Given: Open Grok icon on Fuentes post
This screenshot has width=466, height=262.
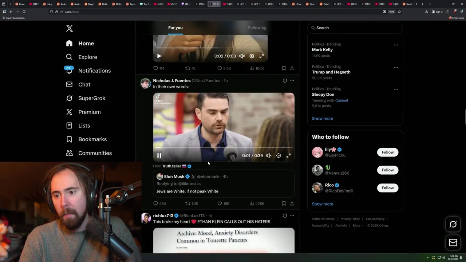Looking at the screenshot, I should (285, 81).
